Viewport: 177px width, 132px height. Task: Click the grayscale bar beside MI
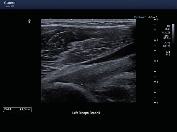pos(173,34)
